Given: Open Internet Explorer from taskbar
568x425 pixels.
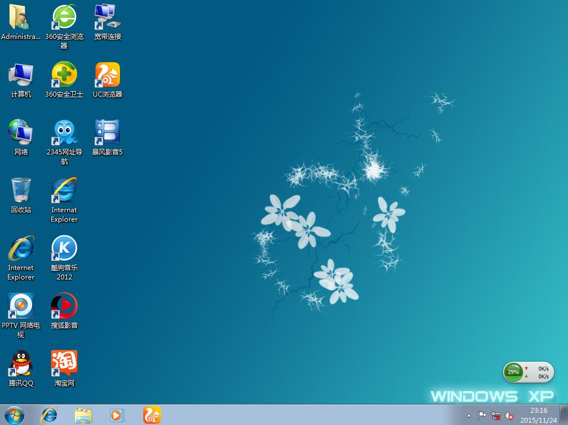Looking at the screenshot, I should click(x=49, y=415).
